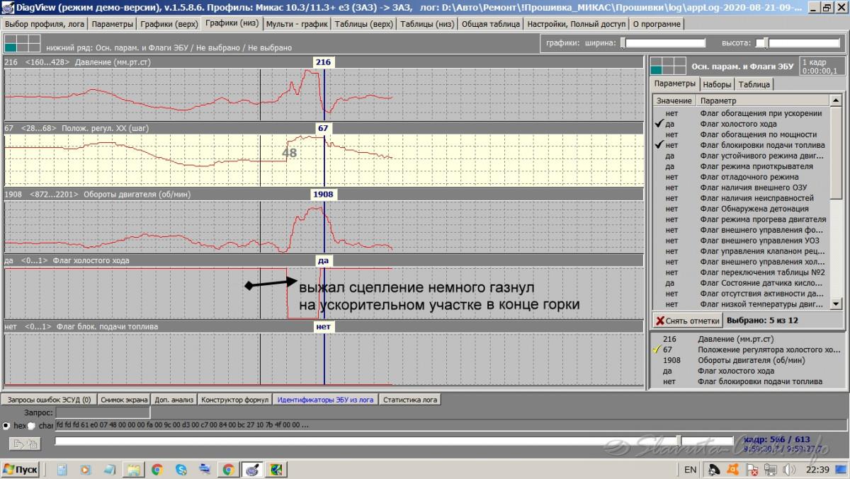
Task: Click the graph layout grid icon above the charts
Action: 21,42
